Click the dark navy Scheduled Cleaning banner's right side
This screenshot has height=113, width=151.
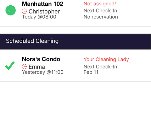point(115,41)
